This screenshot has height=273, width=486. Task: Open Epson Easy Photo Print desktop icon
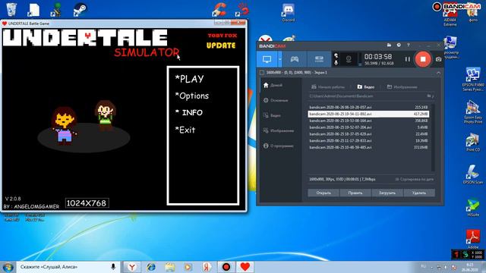[x=473, y=112]
